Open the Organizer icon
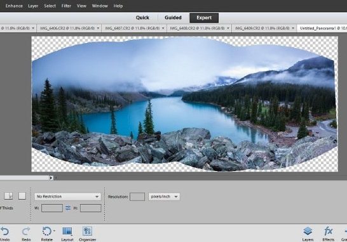The height and width of the screenshot is (242, 347). (88, 231)
